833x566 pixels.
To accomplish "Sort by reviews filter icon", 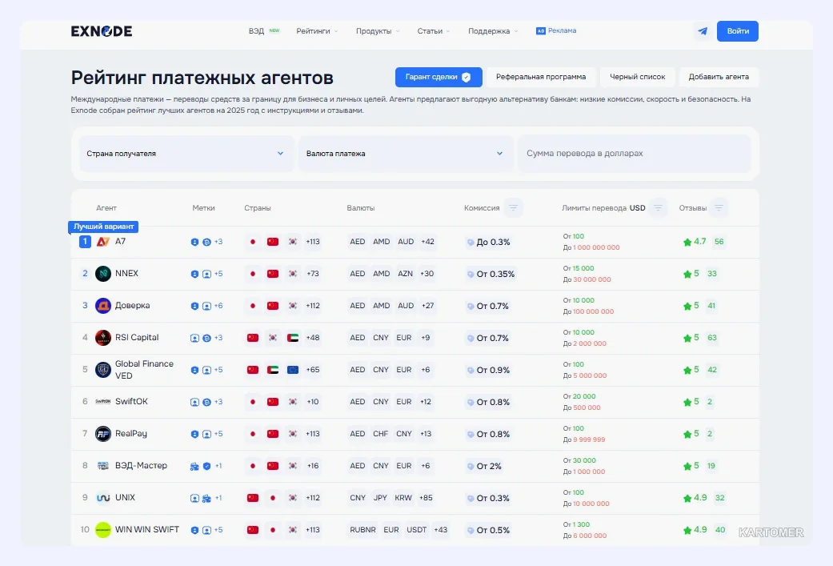I will [719, 208].
